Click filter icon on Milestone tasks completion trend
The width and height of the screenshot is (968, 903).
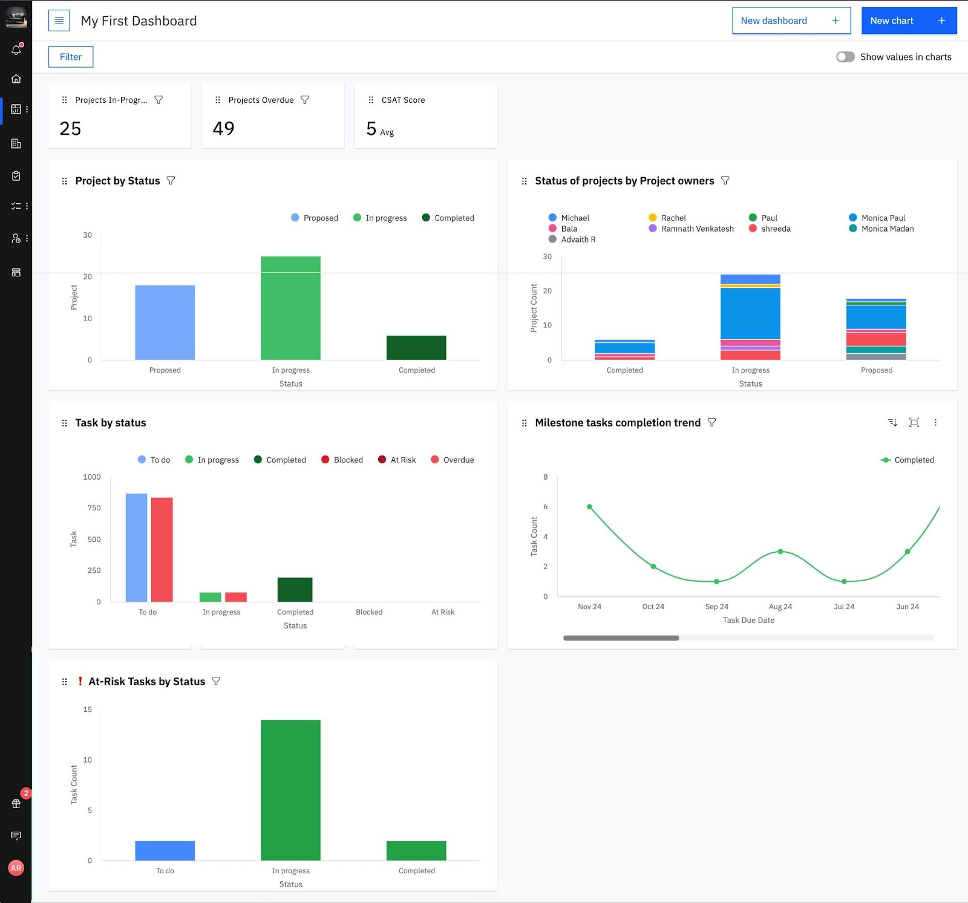click(x=712, y=423)
